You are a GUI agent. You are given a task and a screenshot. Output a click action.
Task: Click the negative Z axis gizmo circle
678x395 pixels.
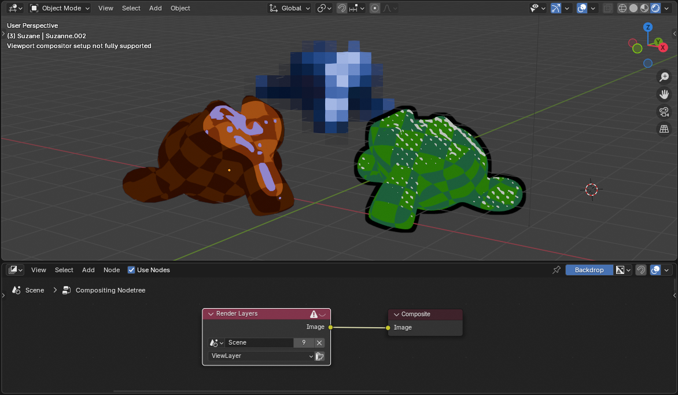click(648, 63)
